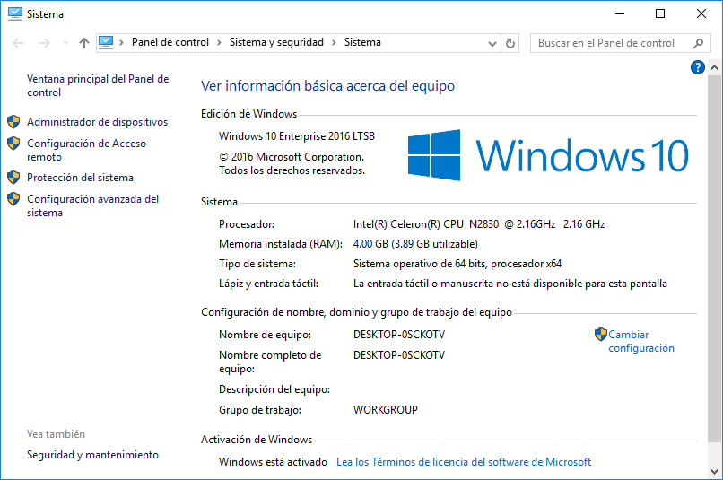
Task: Open Seguridad y mantenimiento link
Action: click(x=92, y=455)
